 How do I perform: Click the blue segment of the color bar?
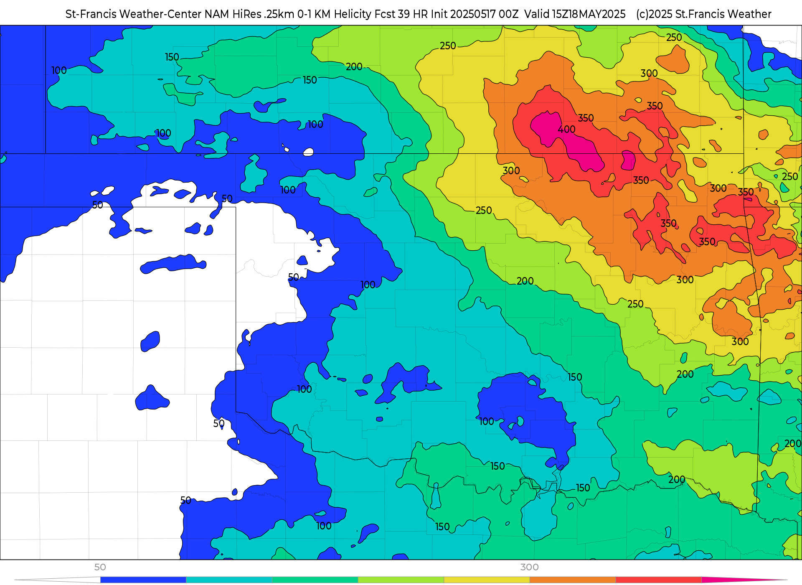tap(143, 580)
